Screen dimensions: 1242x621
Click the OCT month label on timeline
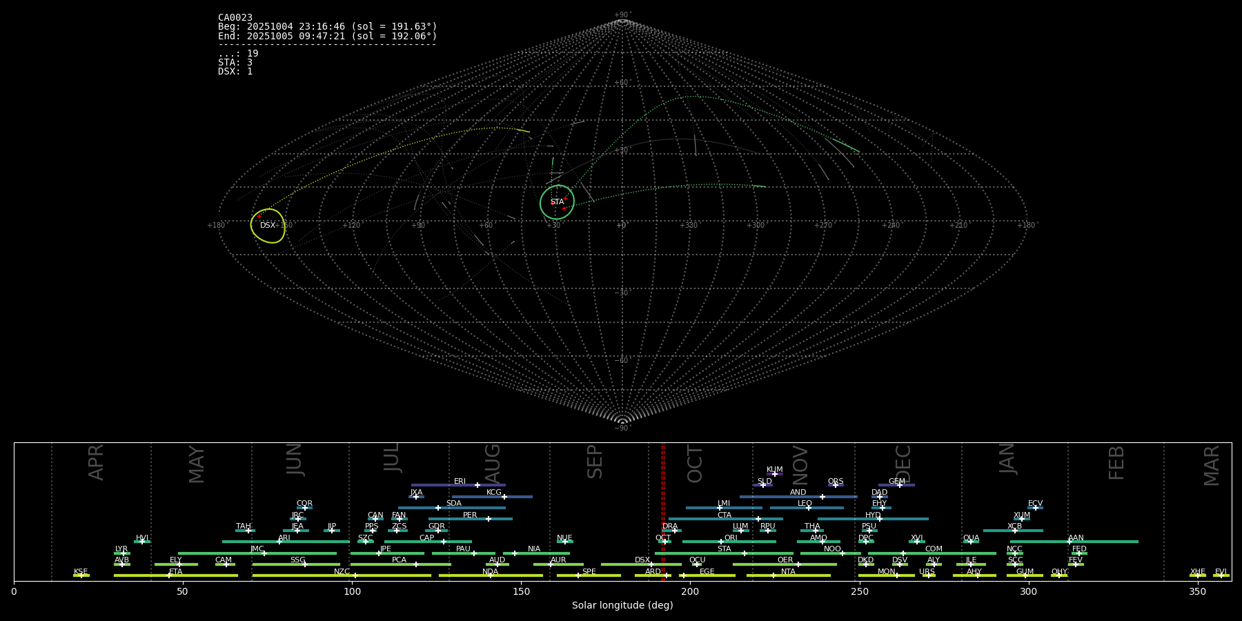pyautogui.click(x=695, y=464)
